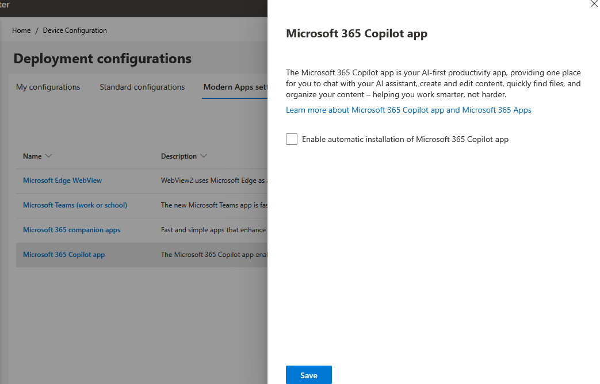This screenshot has height=384, width=600.
Task: Click the WebView2 description text in row
Action: [x=213, y=181]
